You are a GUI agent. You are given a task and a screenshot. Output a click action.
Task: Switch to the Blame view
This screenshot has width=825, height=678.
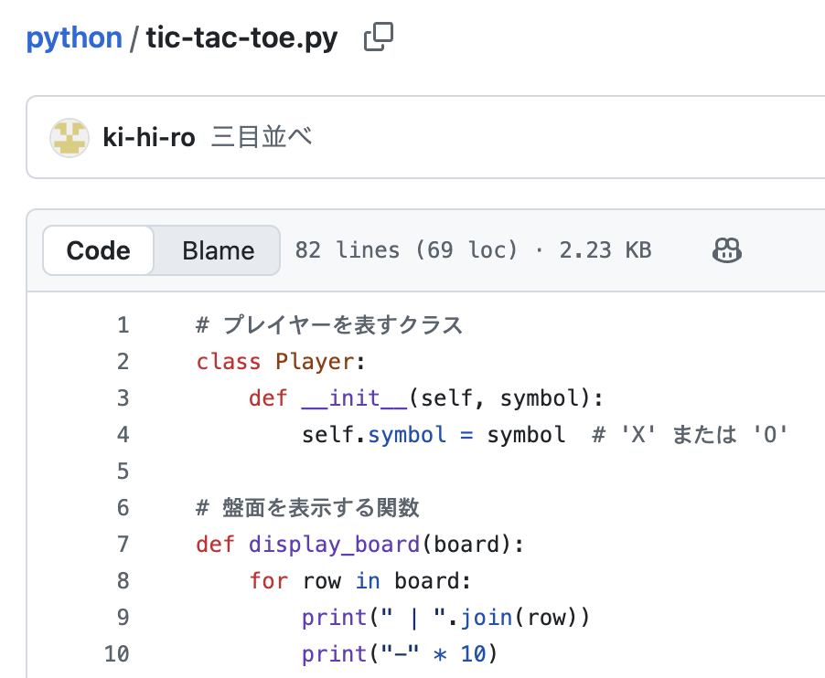[x=218, y=250]
